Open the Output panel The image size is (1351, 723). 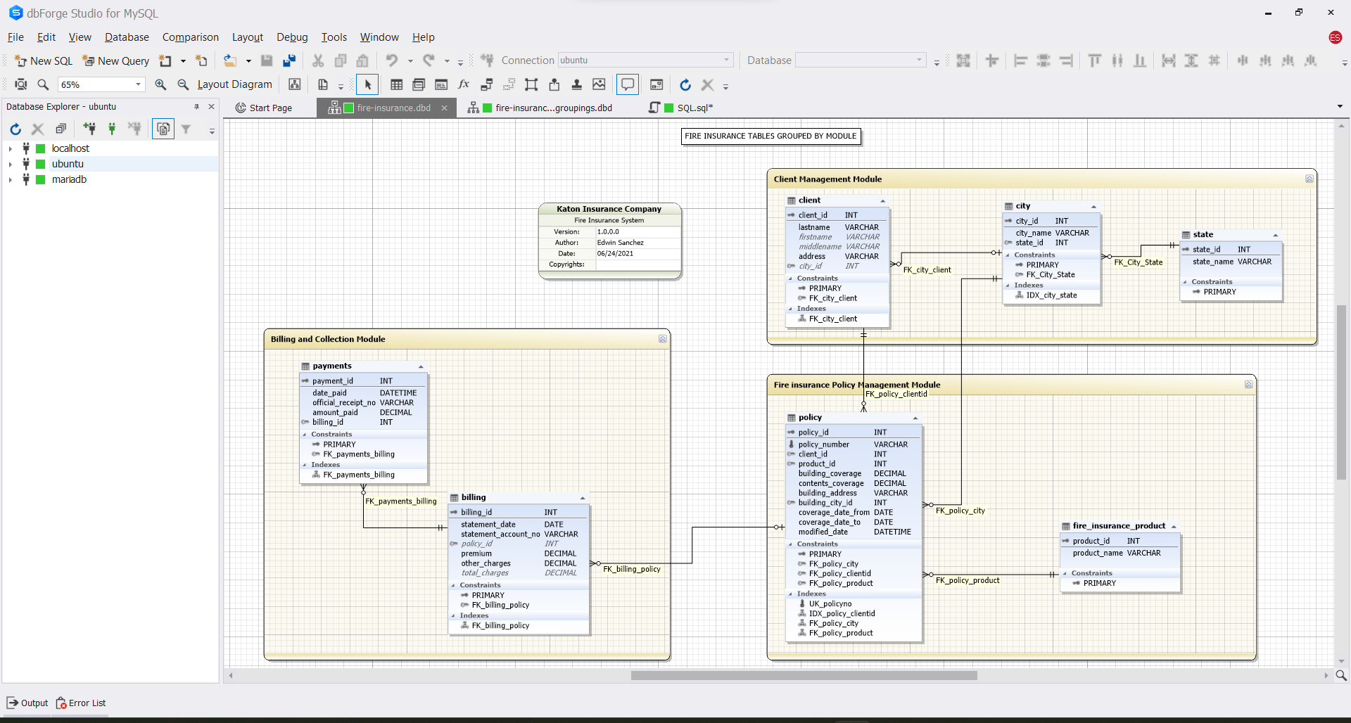27,703
